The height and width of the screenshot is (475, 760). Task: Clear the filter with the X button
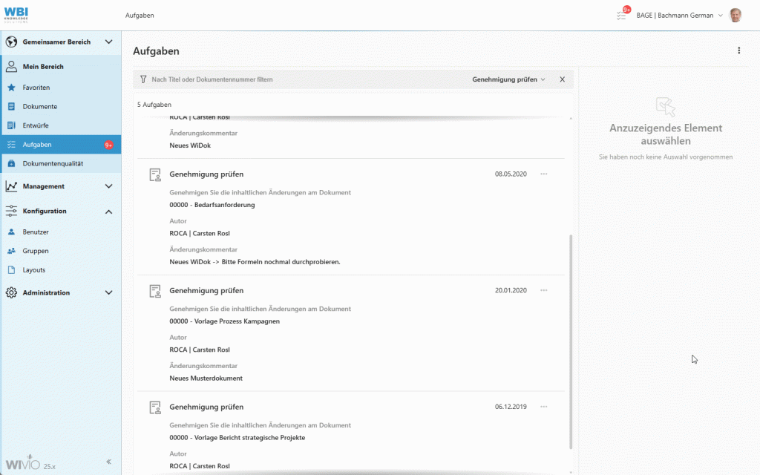click(562, 79)
